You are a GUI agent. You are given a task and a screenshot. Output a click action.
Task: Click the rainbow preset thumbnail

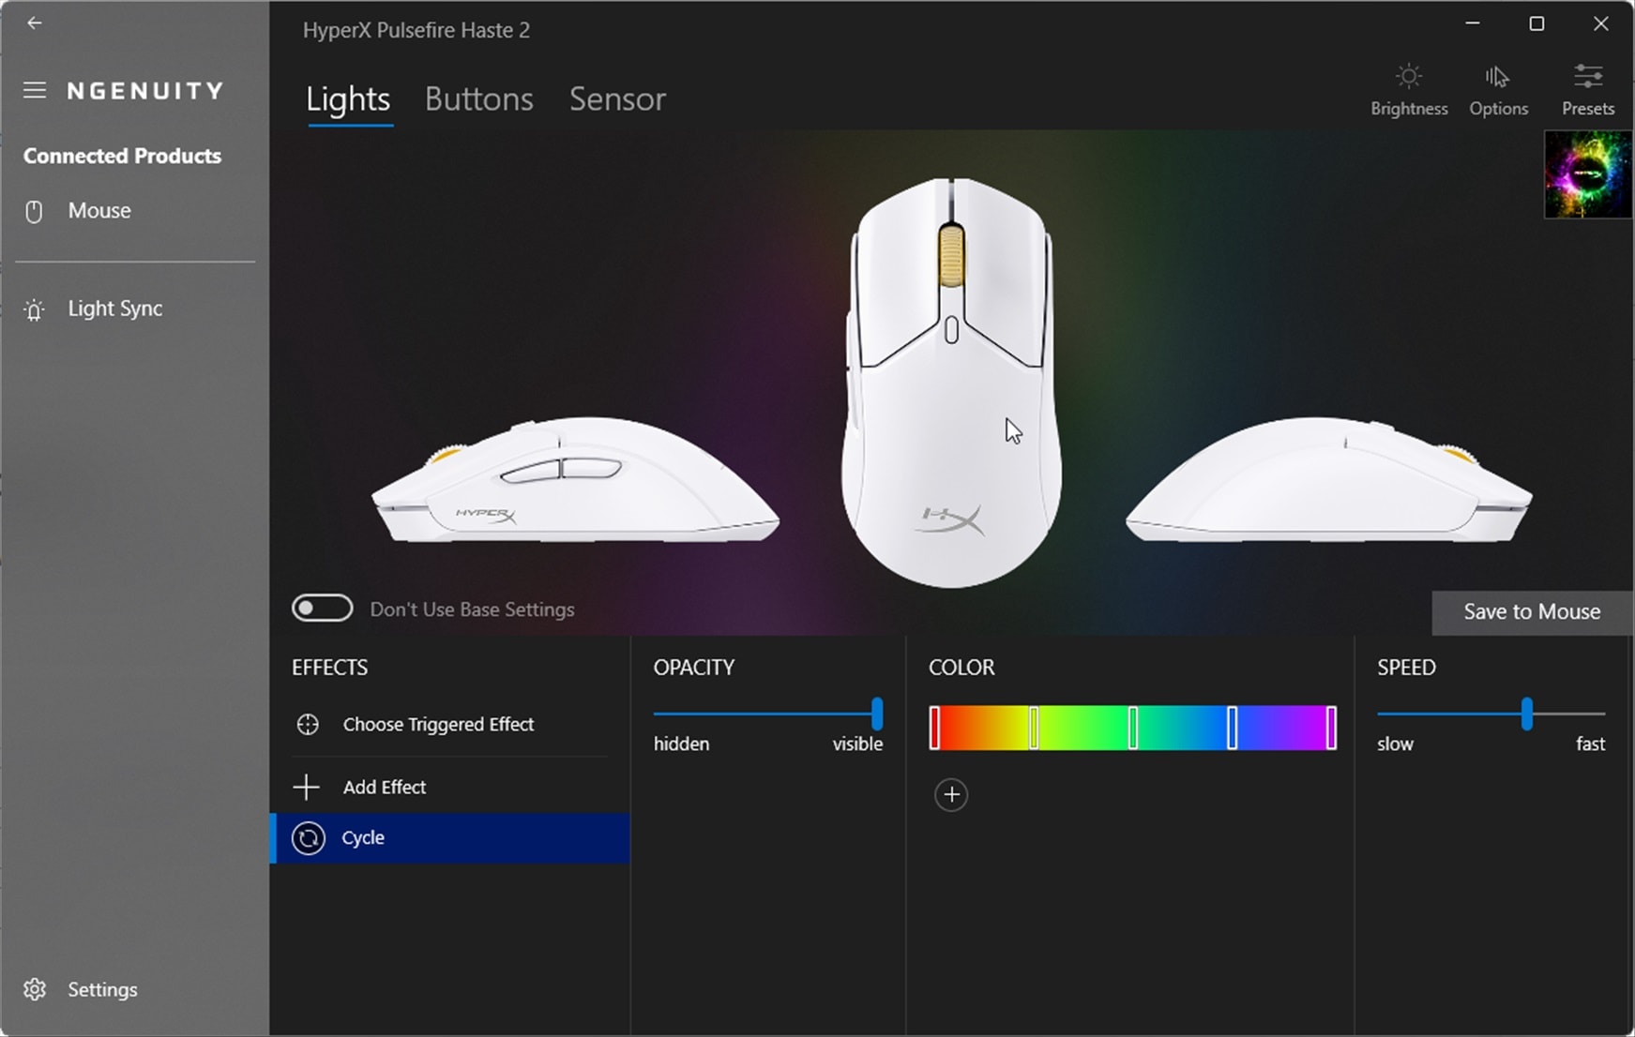[x=1588, y=175]
